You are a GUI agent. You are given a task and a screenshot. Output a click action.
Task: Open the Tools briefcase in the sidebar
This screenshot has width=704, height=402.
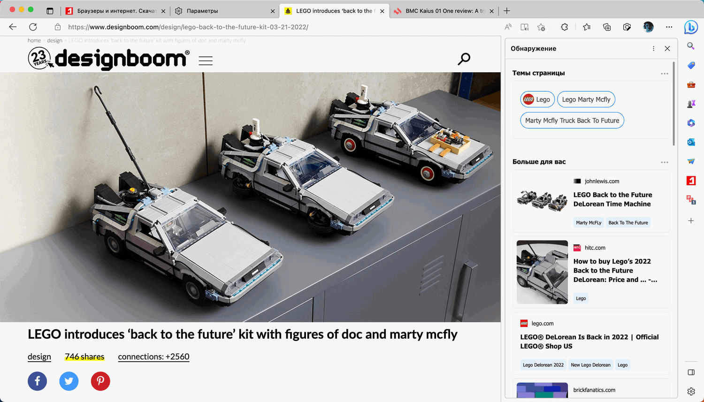tap(691, 84)
